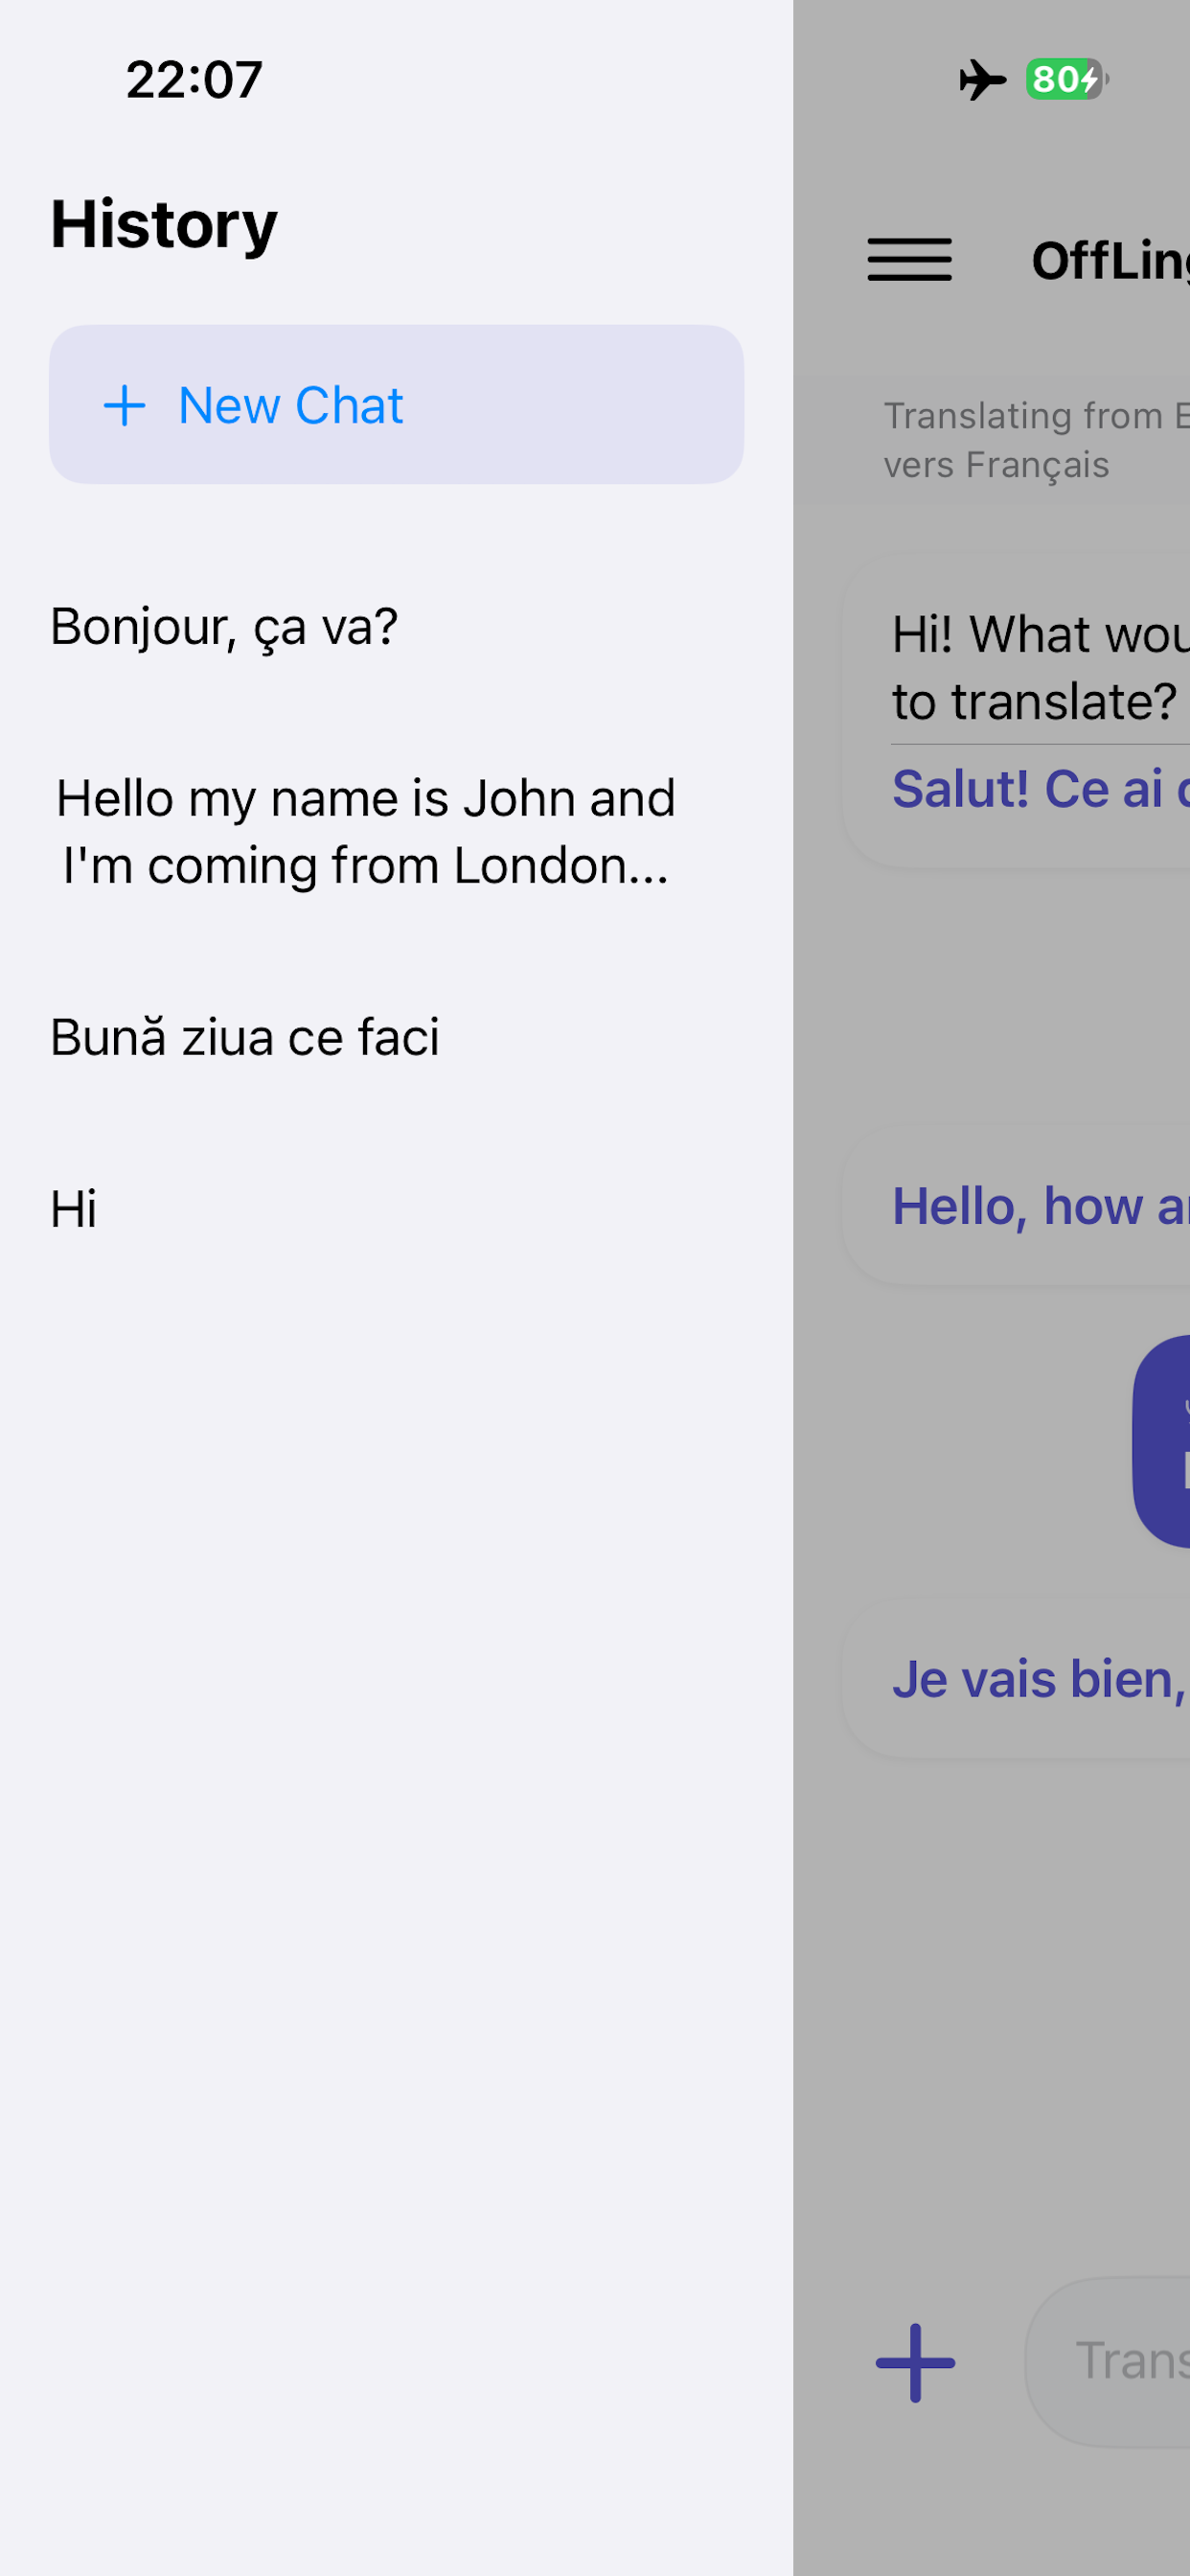Tap the plus icon beside New Chat
Image resolution: width=1190 pixels, height=2576 pixels.
125,406
